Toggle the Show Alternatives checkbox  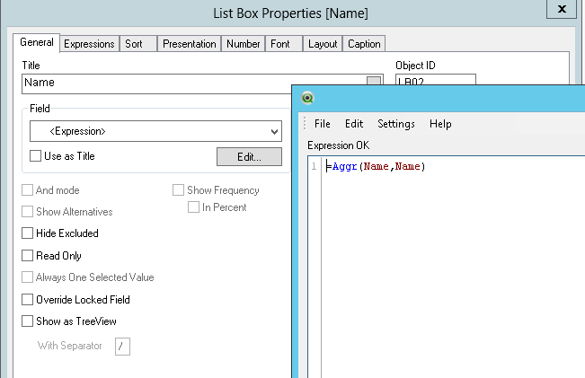[x=27, y=211]
